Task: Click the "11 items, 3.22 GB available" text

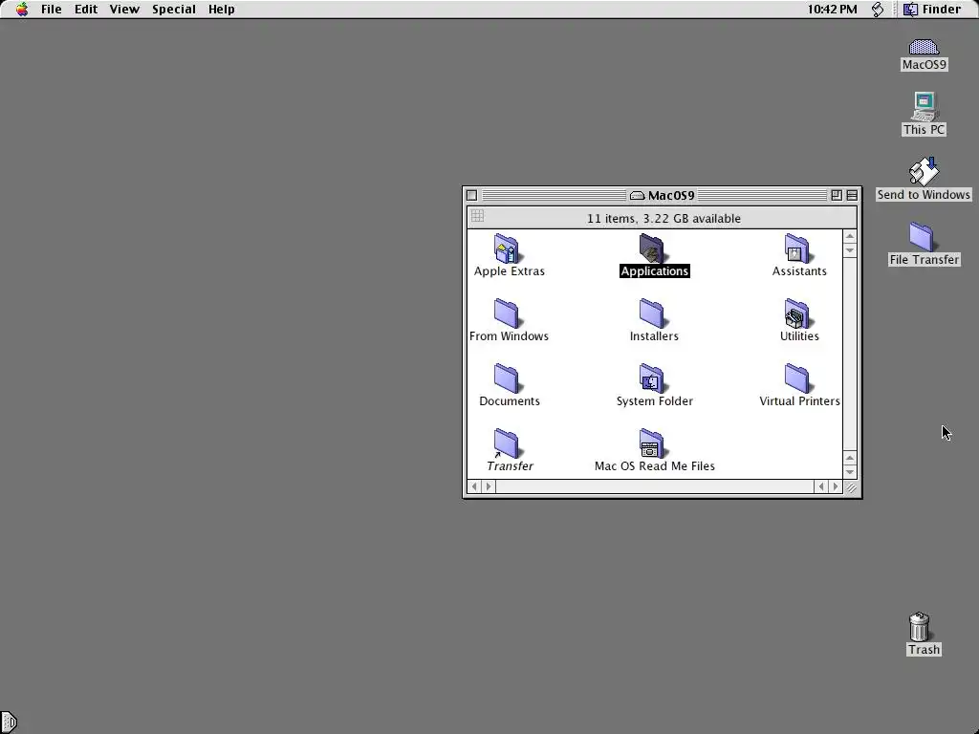Action: tap(664, 219)
